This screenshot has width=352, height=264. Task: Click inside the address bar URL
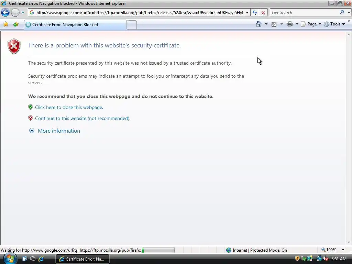(x=140, y=13)
